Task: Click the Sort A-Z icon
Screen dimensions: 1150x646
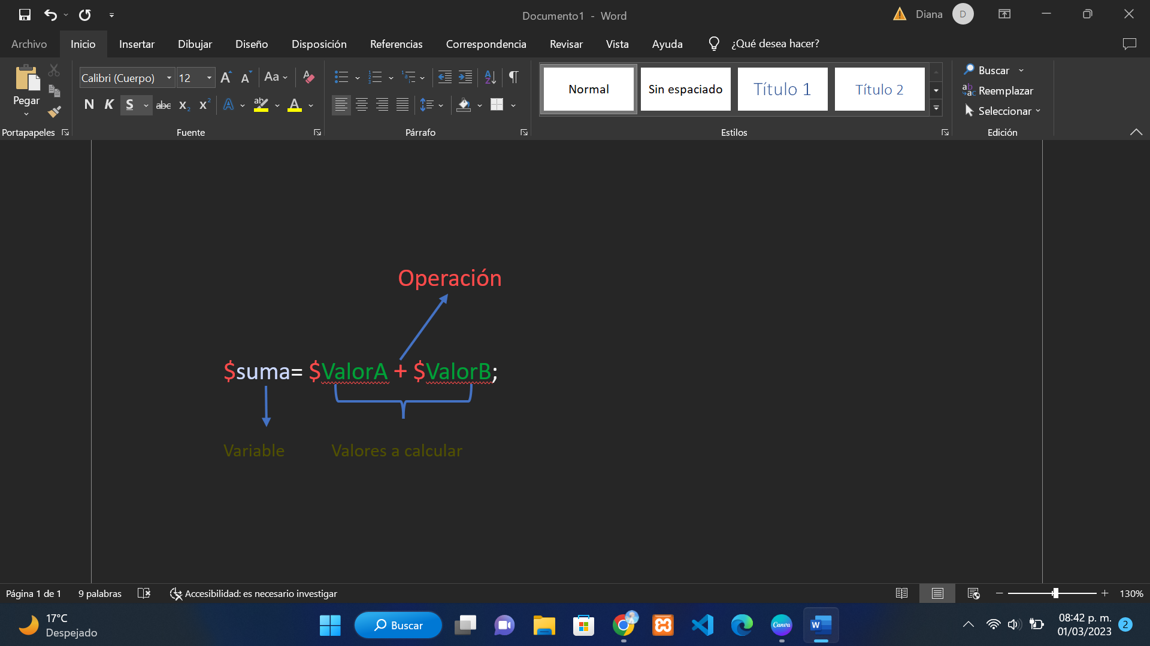Action: tap(490, 77)
